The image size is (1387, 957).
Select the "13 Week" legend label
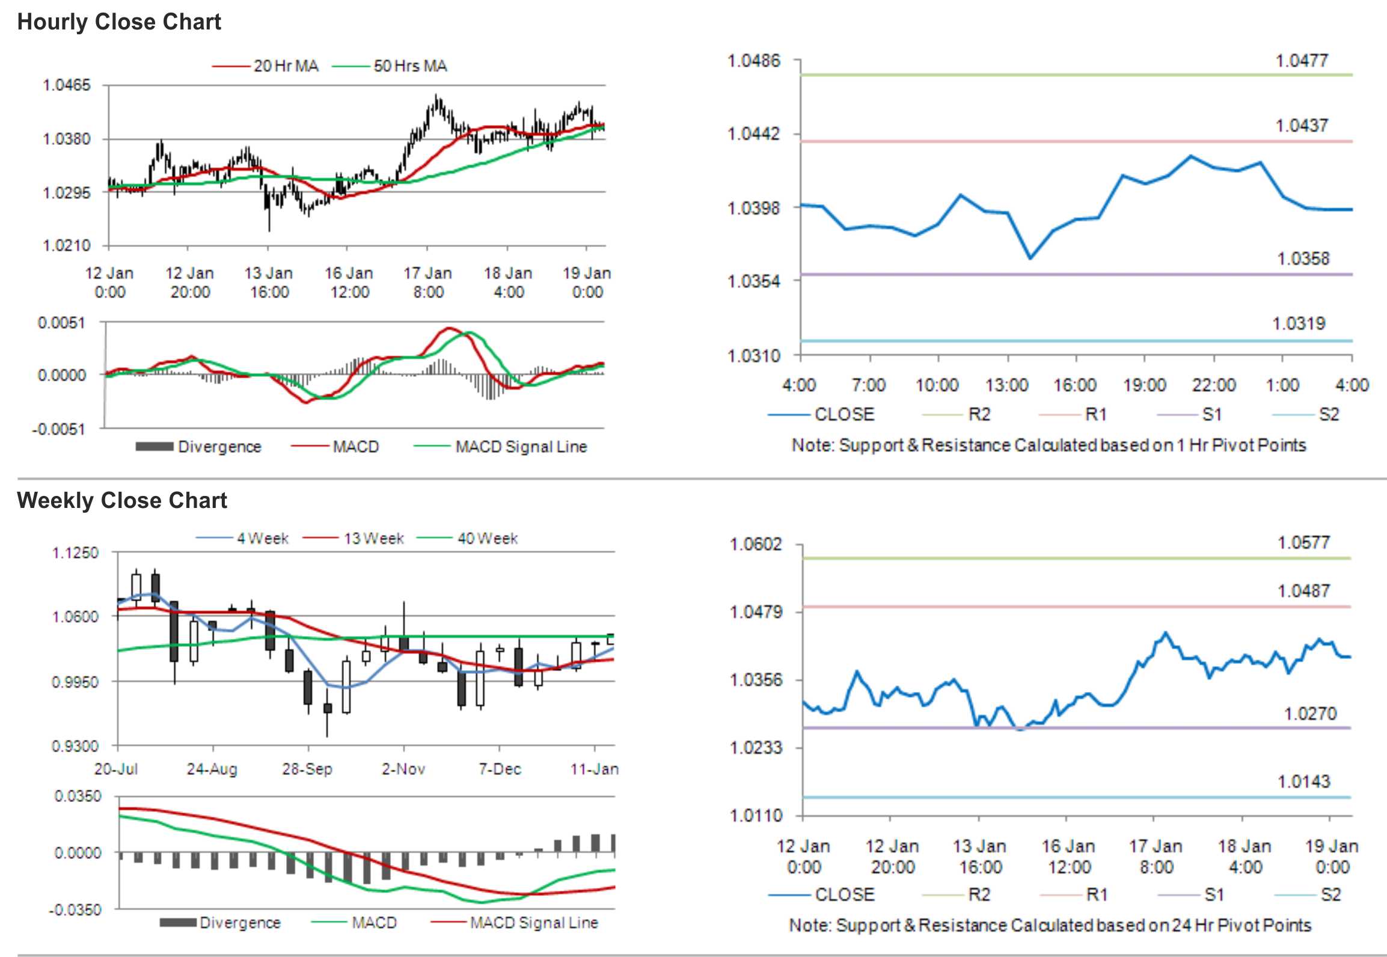(373, 539)
